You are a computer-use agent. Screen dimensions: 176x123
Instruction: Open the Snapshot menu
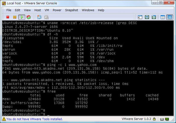click(71, 10)
